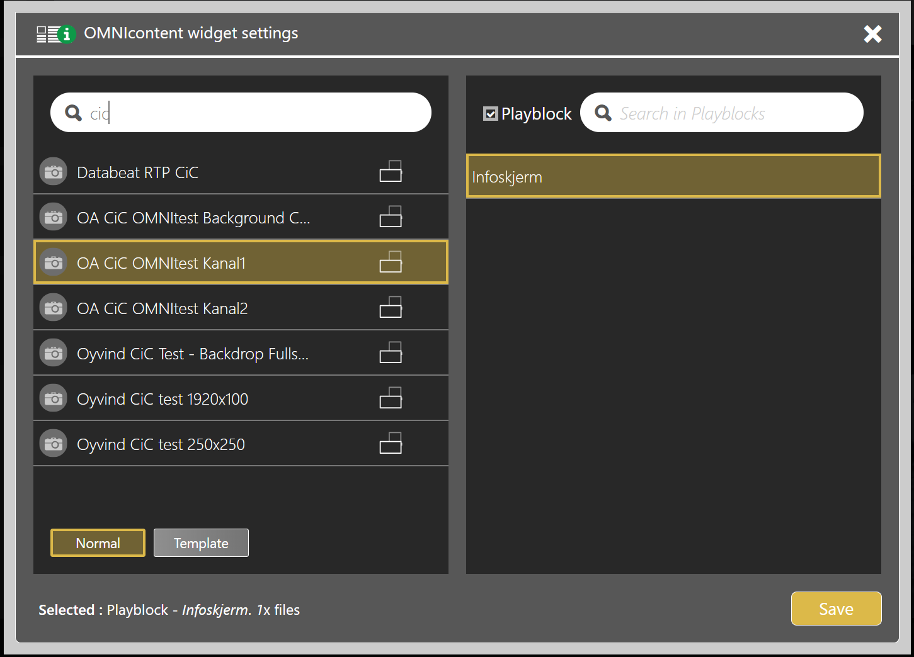Image resolution: width=914 pixels, height=657 pixels.
Task: Open layout icon on OA CiC OMNItest Kanal2 row
Action: pyautogui.click(x=391, y=307)
